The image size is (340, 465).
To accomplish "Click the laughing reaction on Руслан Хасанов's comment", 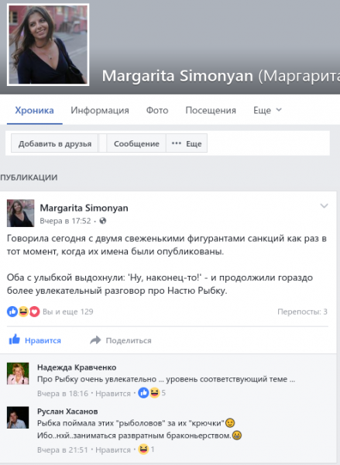I will (143, 449).
